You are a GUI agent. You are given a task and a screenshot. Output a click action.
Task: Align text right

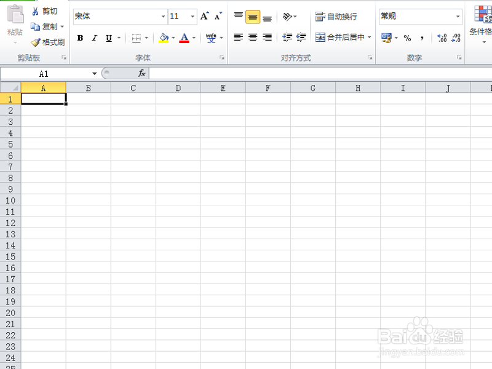(x=267, y=38)
